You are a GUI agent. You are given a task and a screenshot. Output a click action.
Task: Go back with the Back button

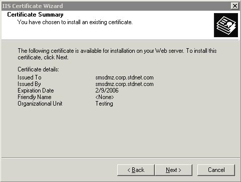point(136,170)
